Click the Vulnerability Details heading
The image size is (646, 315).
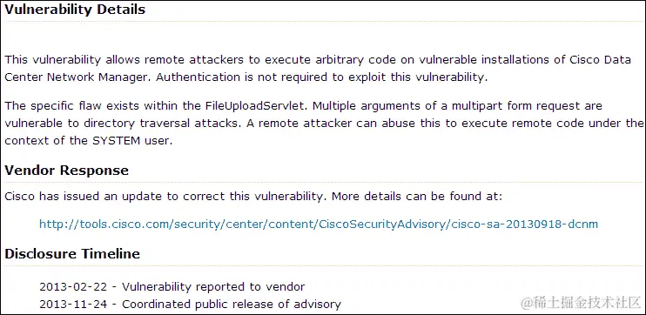[x=75, y=10]
